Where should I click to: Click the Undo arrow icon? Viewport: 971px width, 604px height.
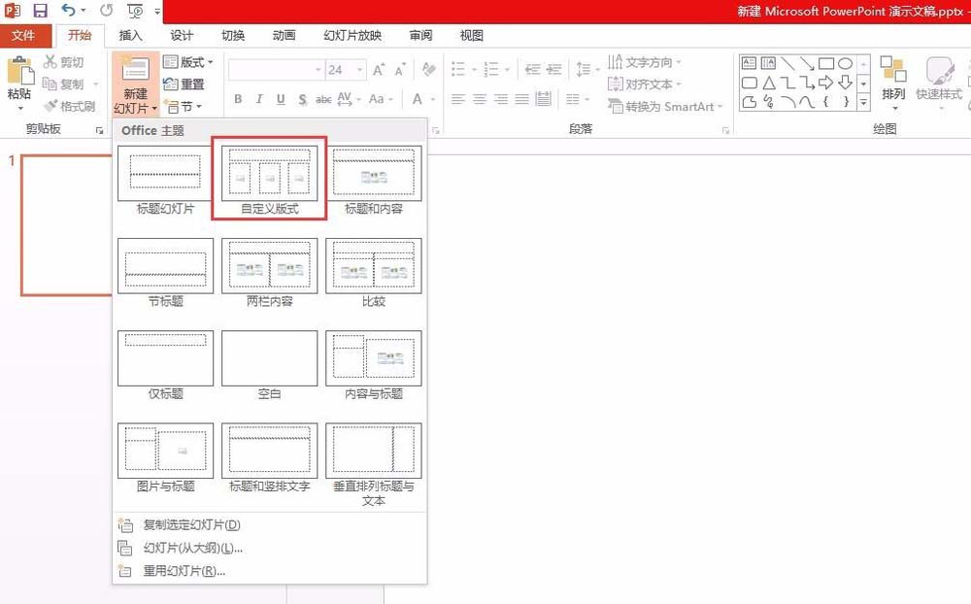(x=68, y=10)
